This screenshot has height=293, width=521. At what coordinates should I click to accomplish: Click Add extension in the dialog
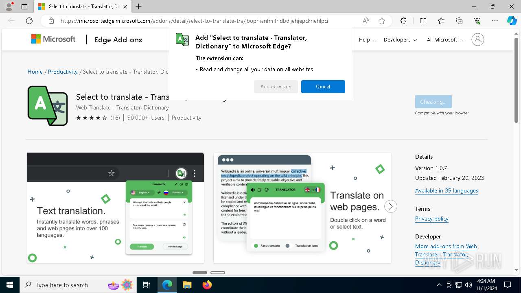(276, 87)
